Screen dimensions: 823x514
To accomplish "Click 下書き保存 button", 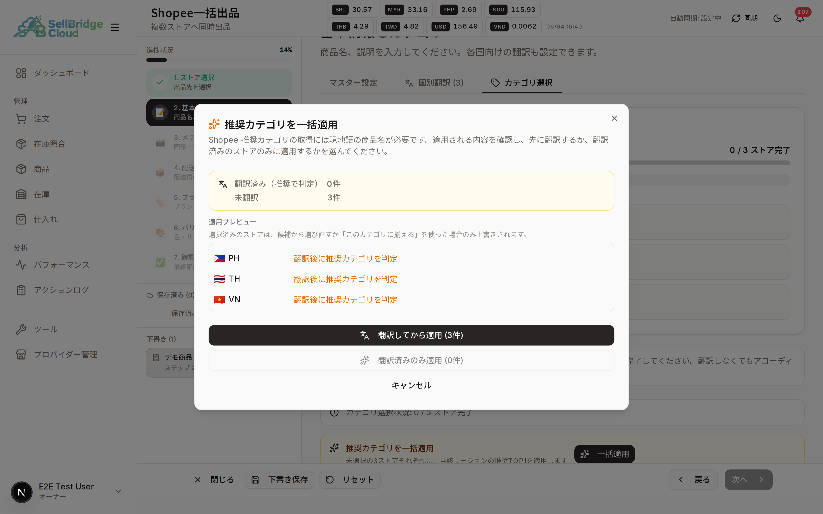I will point(279,480).
